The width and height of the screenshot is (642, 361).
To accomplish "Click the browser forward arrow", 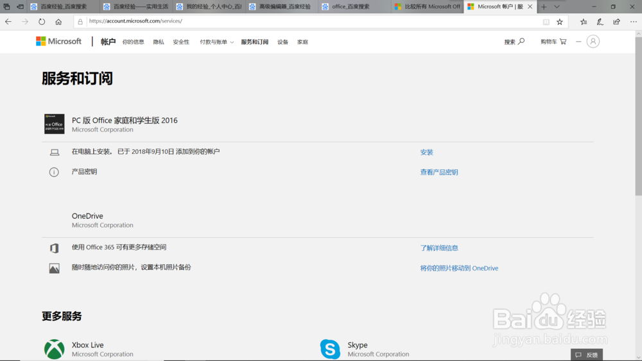I will (x=25, y=22).
